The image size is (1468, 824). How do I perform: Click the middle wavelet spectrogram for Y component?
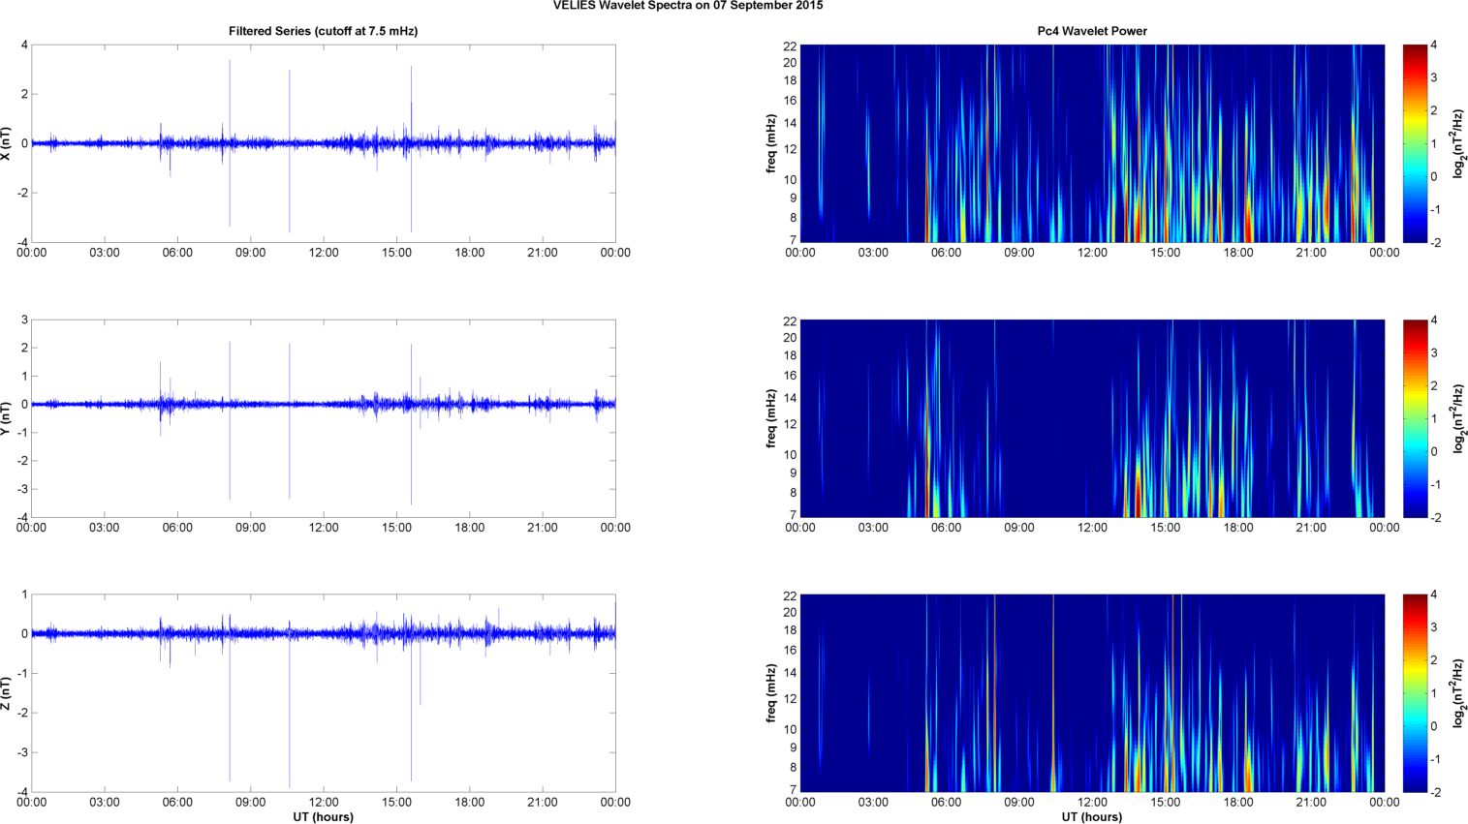coord(1092,418)
